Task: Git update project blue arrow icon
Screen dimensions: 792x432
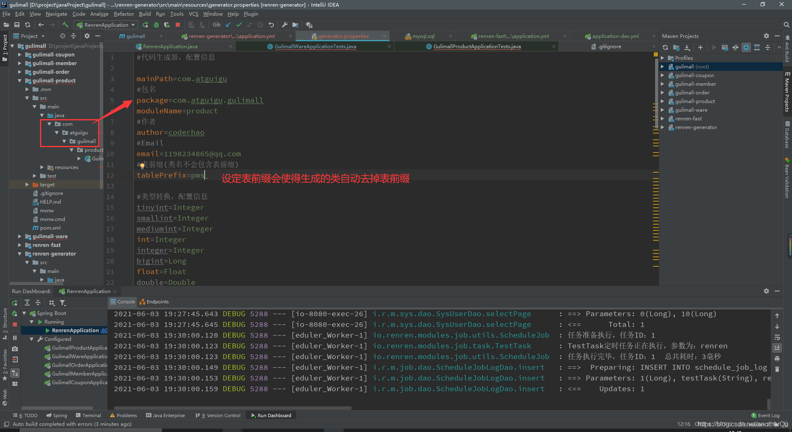Action: [228, 25]
